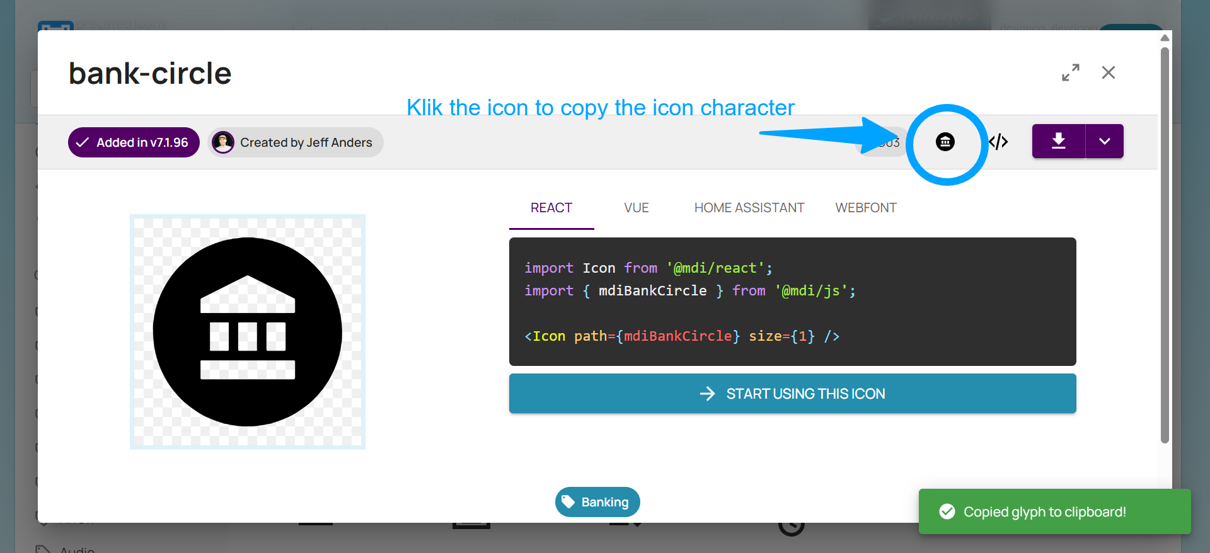Close the bank-circle details dialog
Screen dimensions: 1210x553
(x=1108, y=73)
